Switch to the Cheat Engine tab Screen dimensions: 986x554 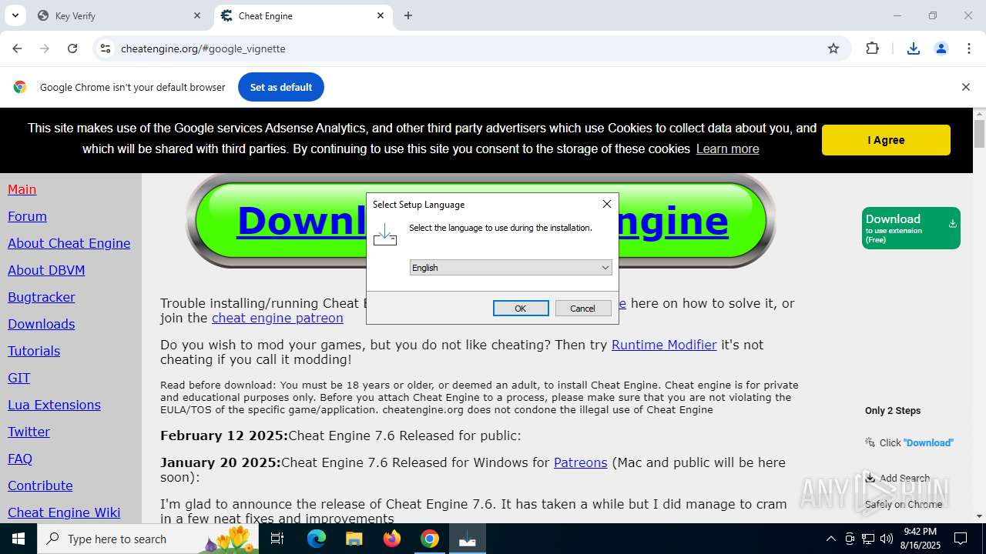click(x=303, y=15)
